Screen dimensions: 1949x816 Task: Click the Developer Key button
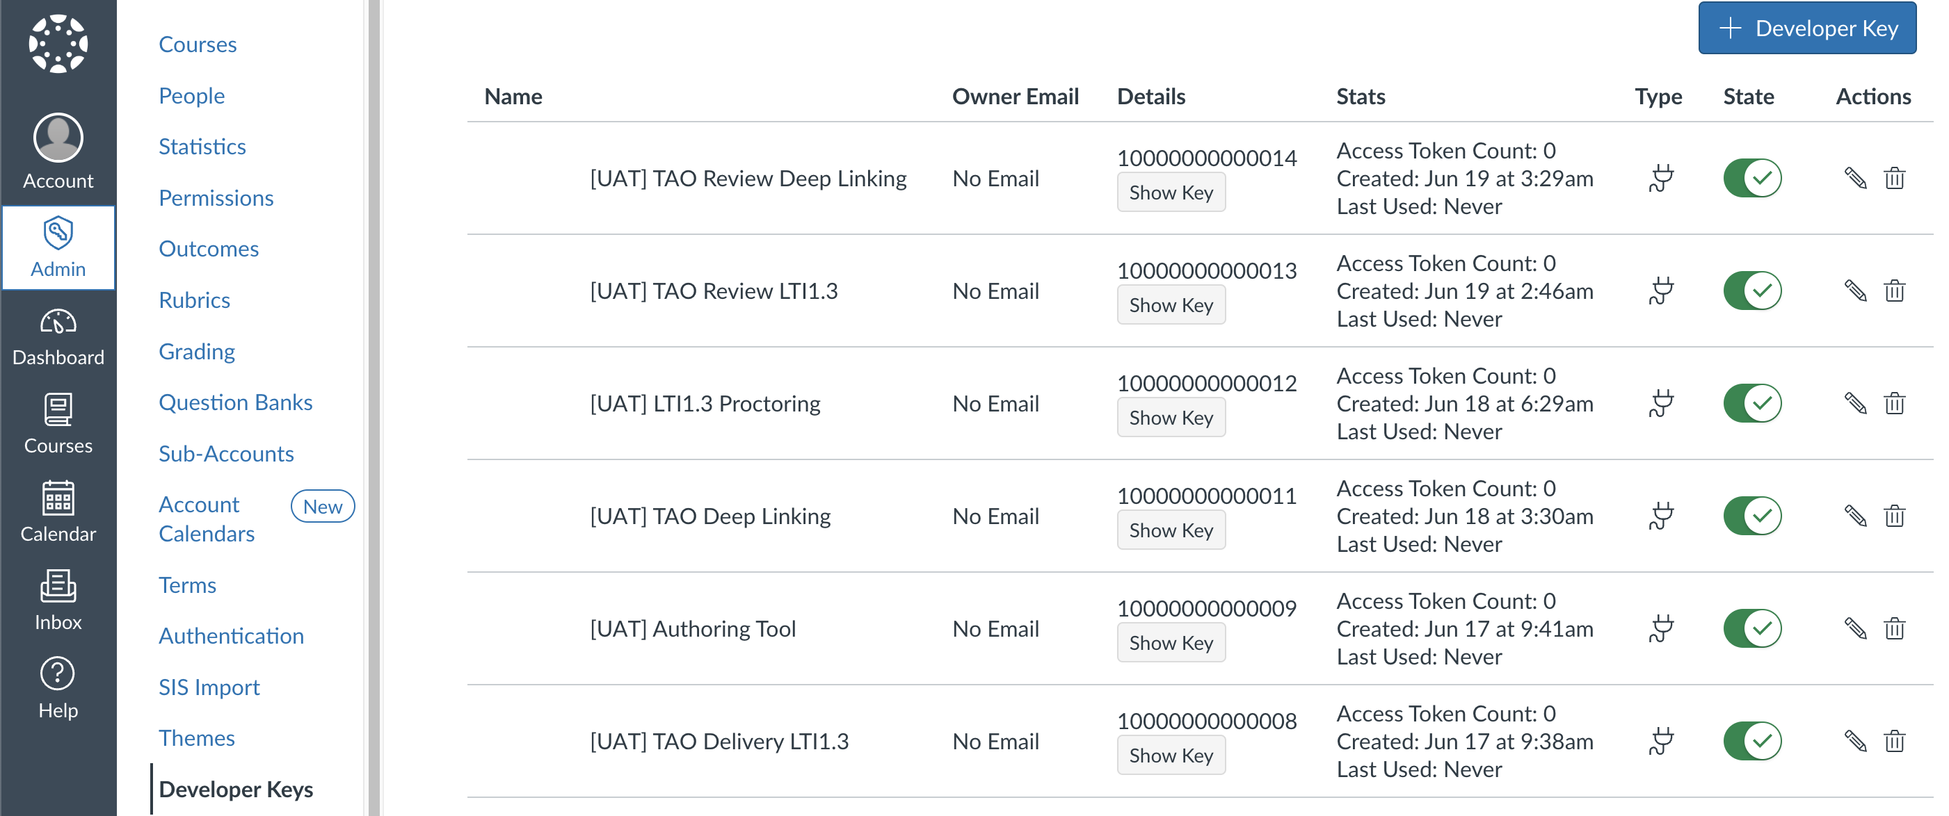tap(1808, 28)
